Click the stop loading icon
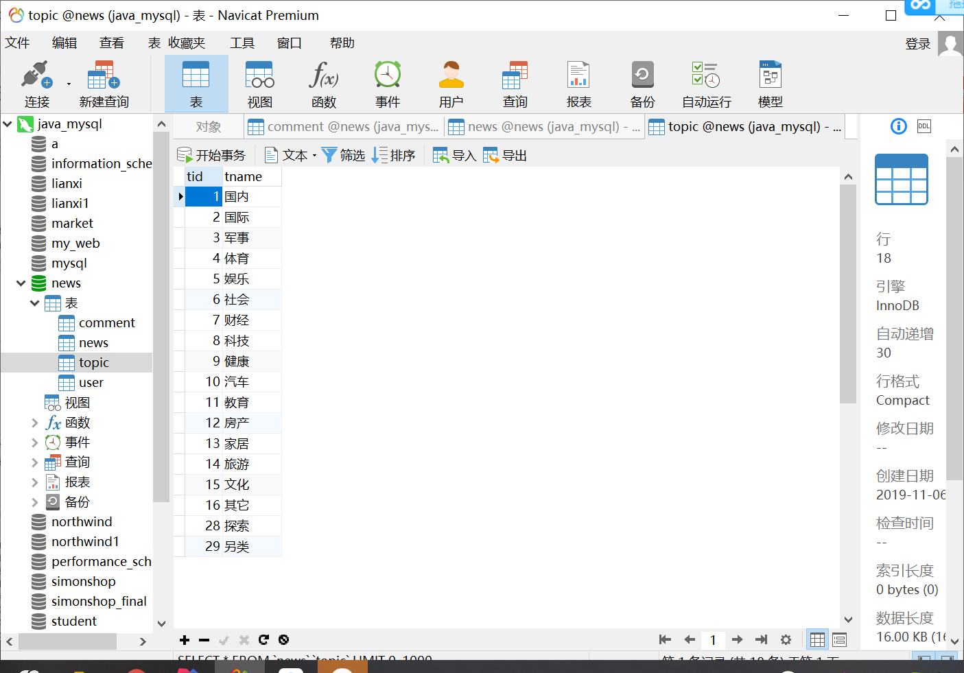This screenshot has height=673, width=964. coord(283,639)
